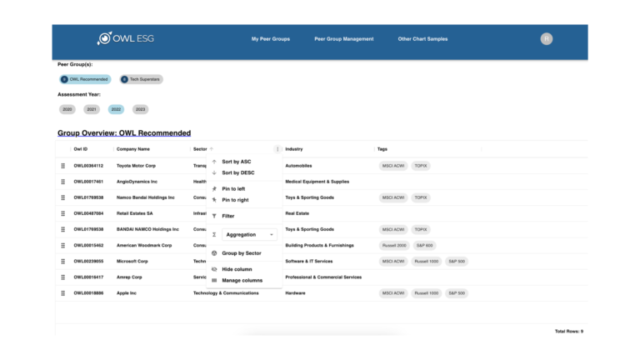Select Sort by ASC menu entry
This screenshot has width=640, height=360.
pyautogui.click(x=244, y=162)
